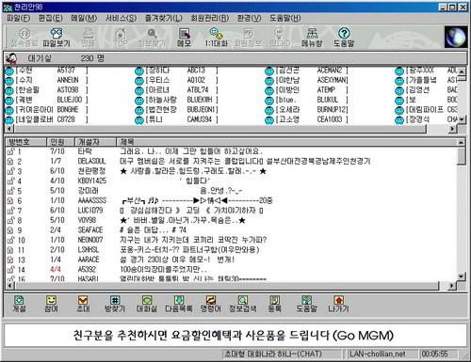
Task: Click the 나가기 exit icon
Action: (338, 304)
